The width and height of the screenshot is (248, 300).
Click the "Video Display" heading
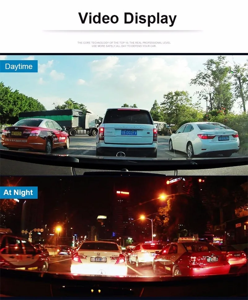click(127, 19)
